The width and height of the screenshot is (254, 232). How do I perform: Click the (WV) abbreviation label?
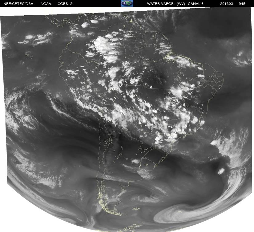181,4
